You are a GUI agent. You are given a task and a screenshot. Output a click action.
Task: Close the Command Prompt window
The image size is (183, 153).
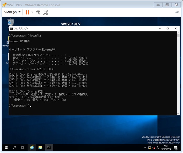point(176,29)
